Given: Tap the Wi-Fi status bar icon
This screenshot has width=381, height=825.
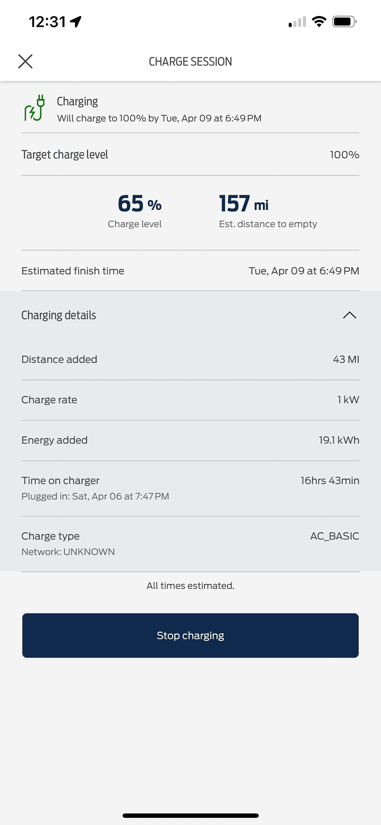Looking at the screenshot, I should [319, 22].
